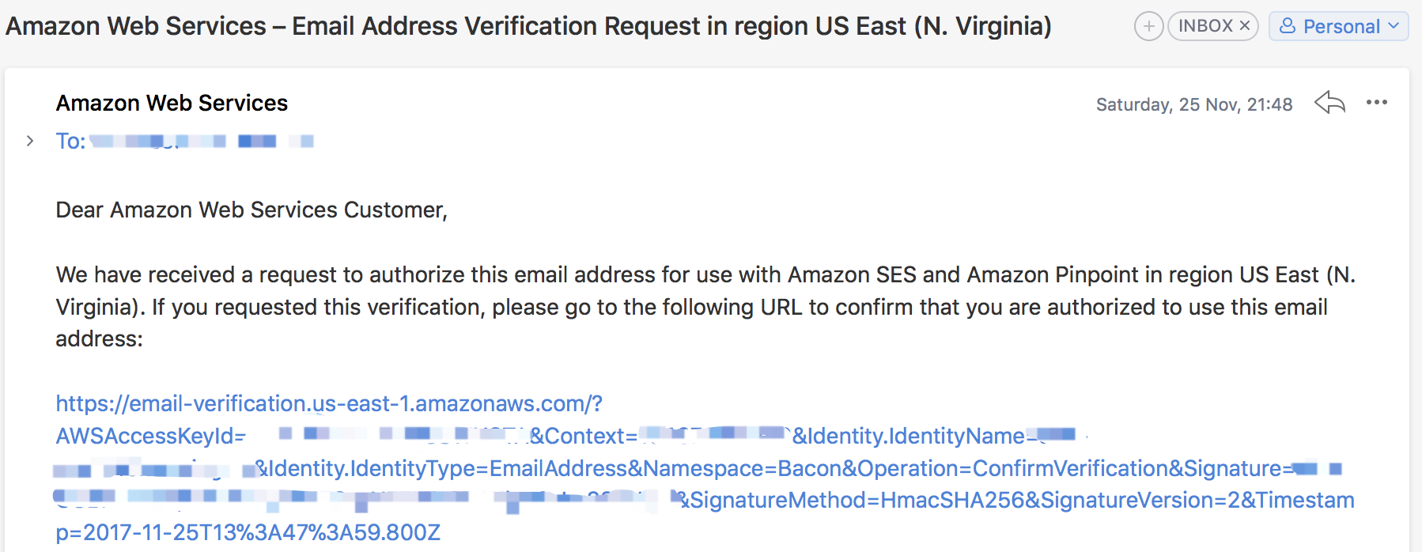This screenshot has height=552, width=1422.
Task: Open the email-verification.us-east-1.amazonaws.com link
Action: [x=329, y=403]
